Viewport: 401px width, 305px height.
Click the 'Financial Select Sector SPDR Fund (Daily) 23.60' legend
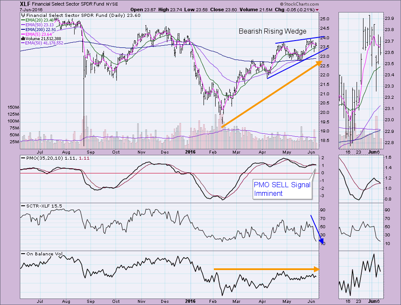click(x=81, y=16)
